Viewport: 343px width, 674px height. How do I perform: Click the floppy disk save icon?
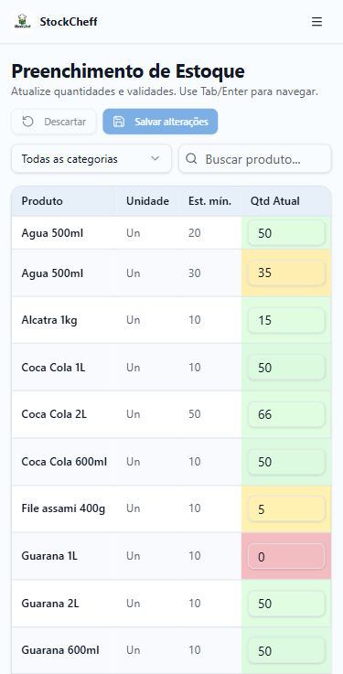119,122
